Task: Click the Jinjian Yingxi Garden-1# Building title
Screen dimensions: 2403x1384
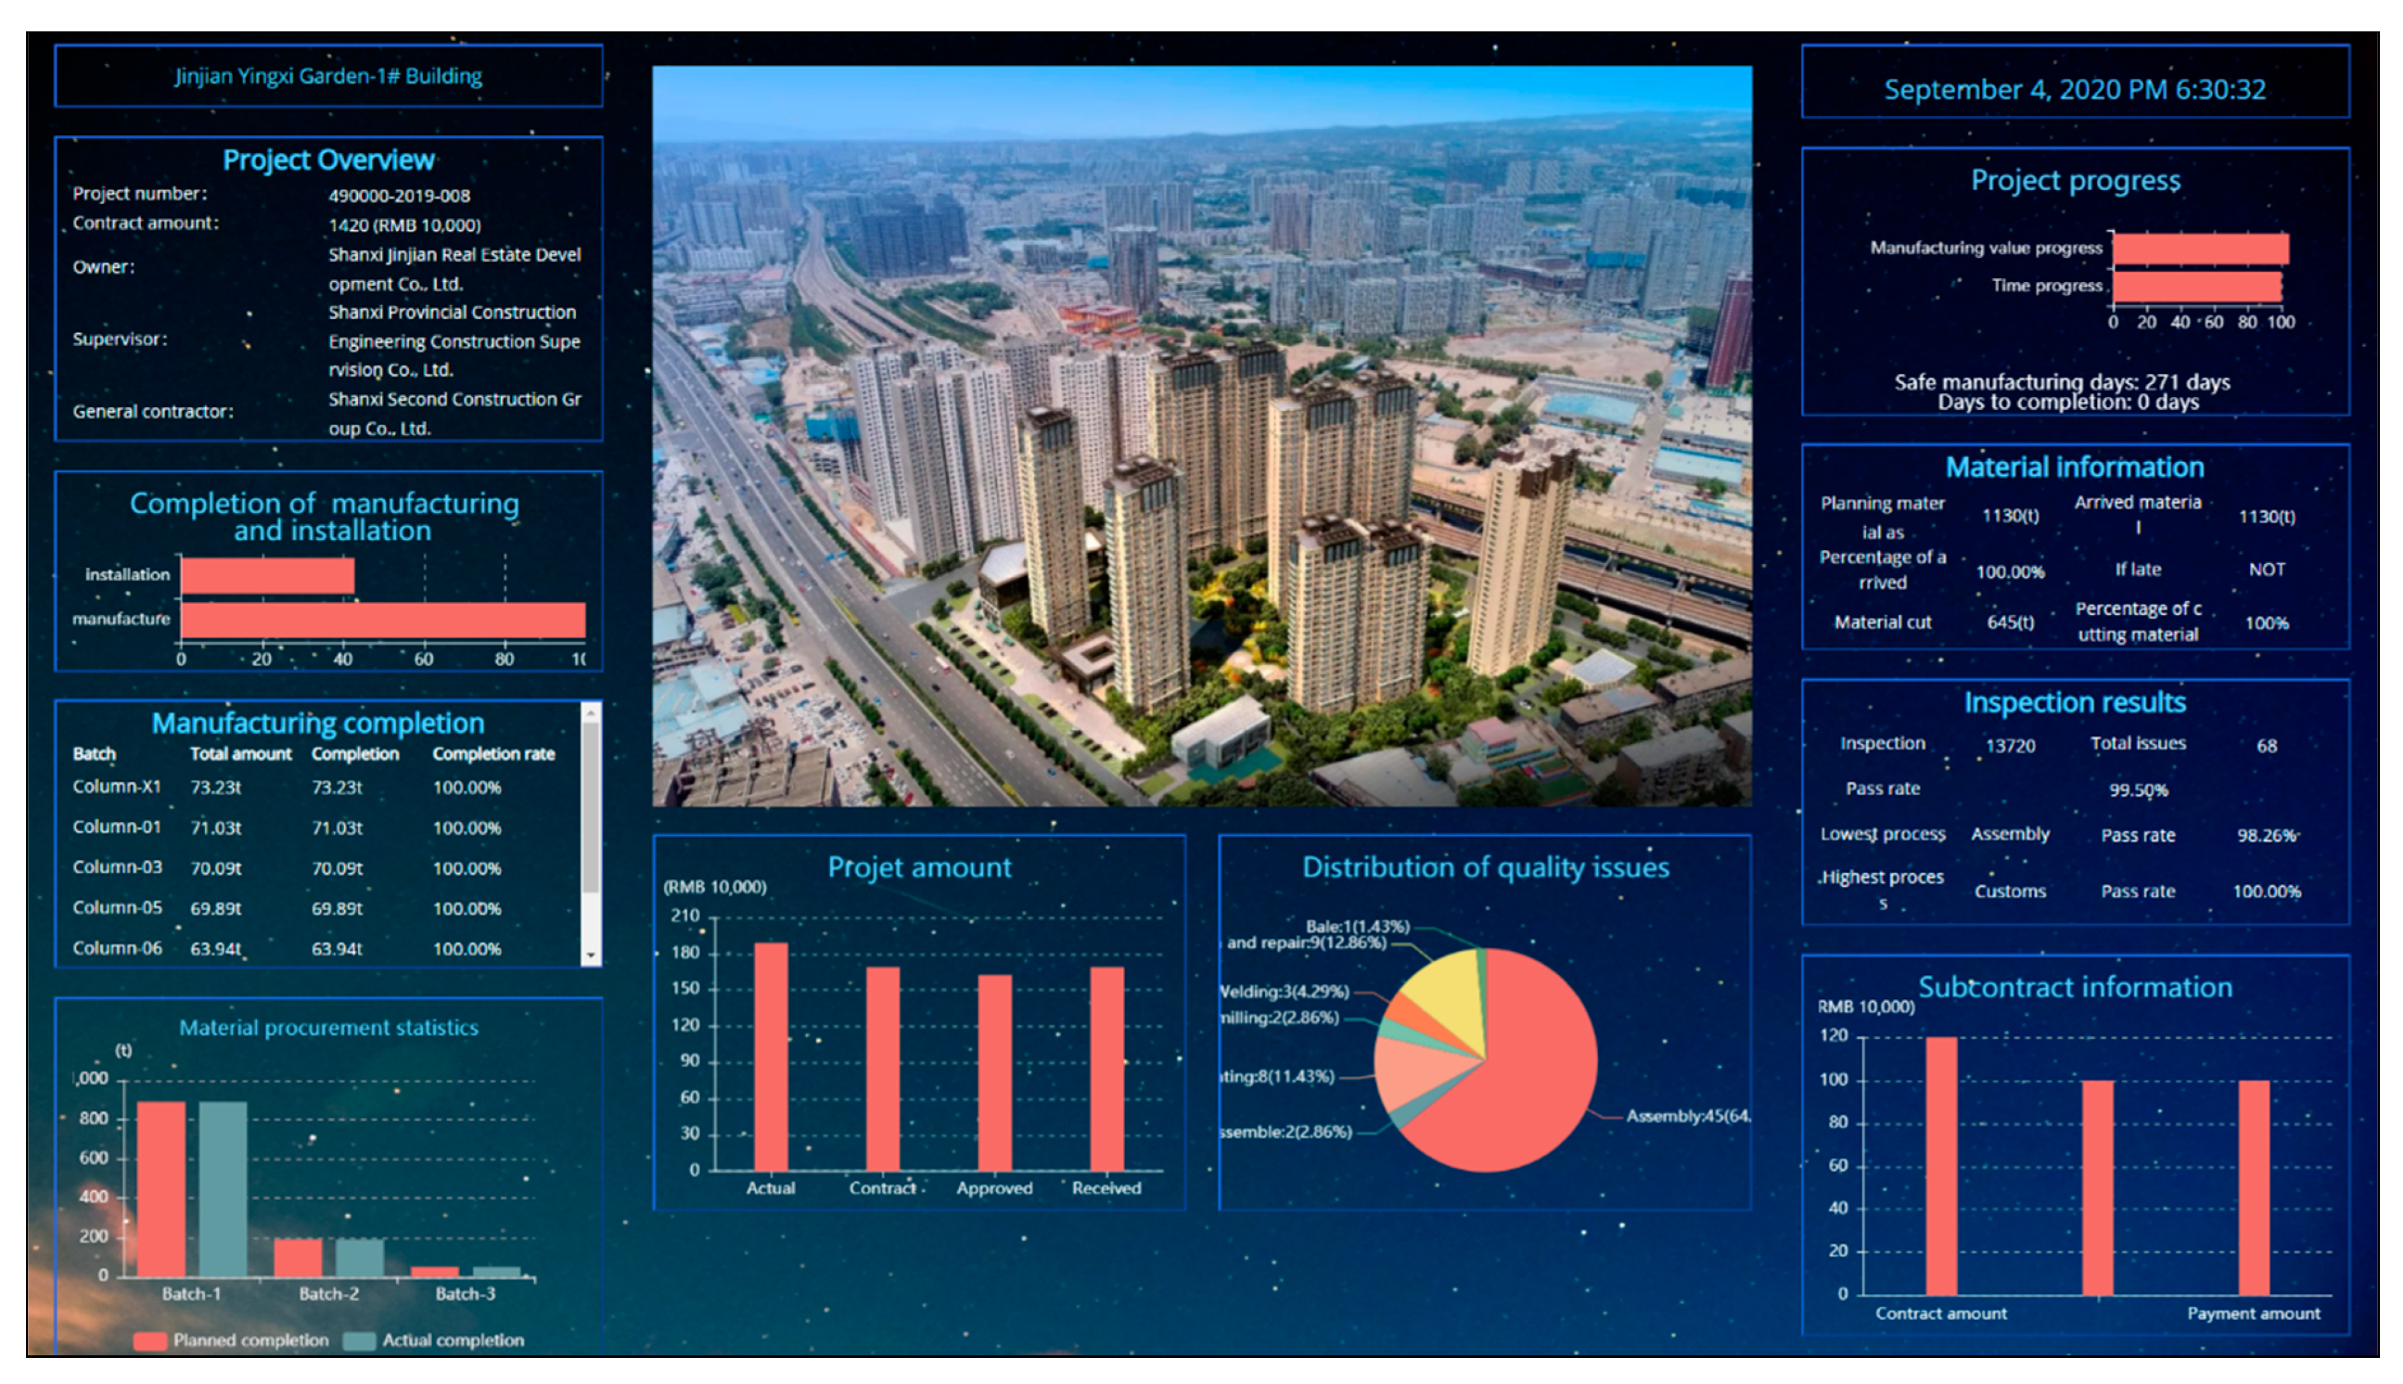Action: coord(328,76)
